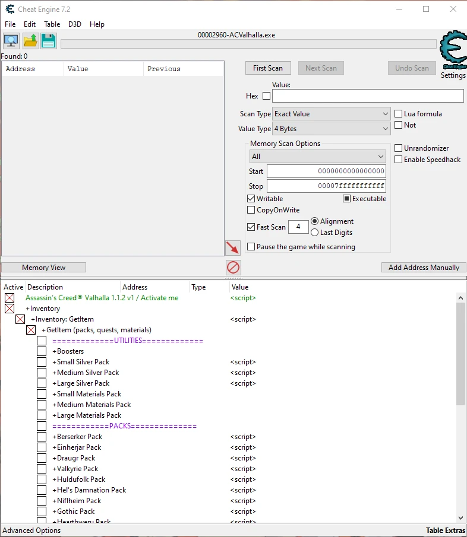The width and height of the screenshot is (467, 537).
Task: Deactivate the Assassin's Creed Valhalla activate script
Action: (x=10, y=298)
